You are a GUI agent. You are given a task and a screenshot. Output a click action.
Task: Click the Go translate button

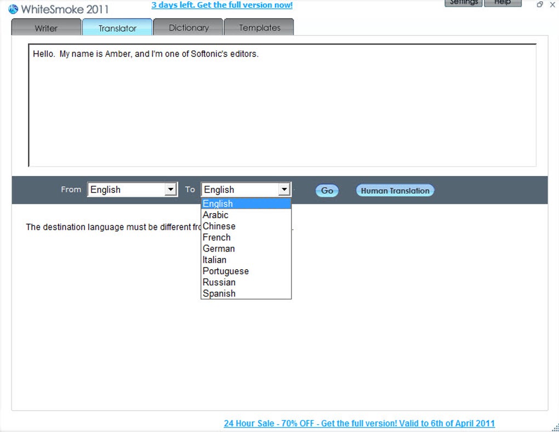[x=327, y=190]
